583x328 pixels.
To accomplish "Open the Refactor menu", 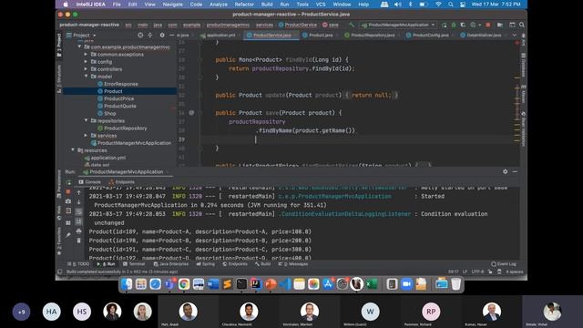I will click(244, 5).
